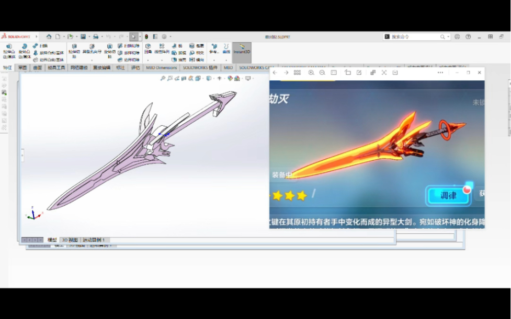
Task: Expand the collapsed feature tree panel handle
Action: coord(22,156)
